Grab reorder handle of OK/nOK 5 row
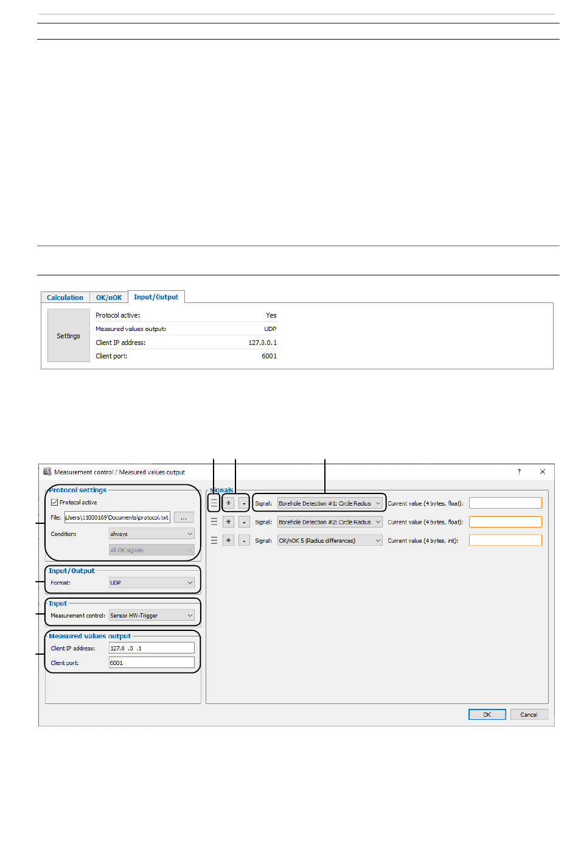This screenshot has height=850, width=578. (x=214, y=540)
